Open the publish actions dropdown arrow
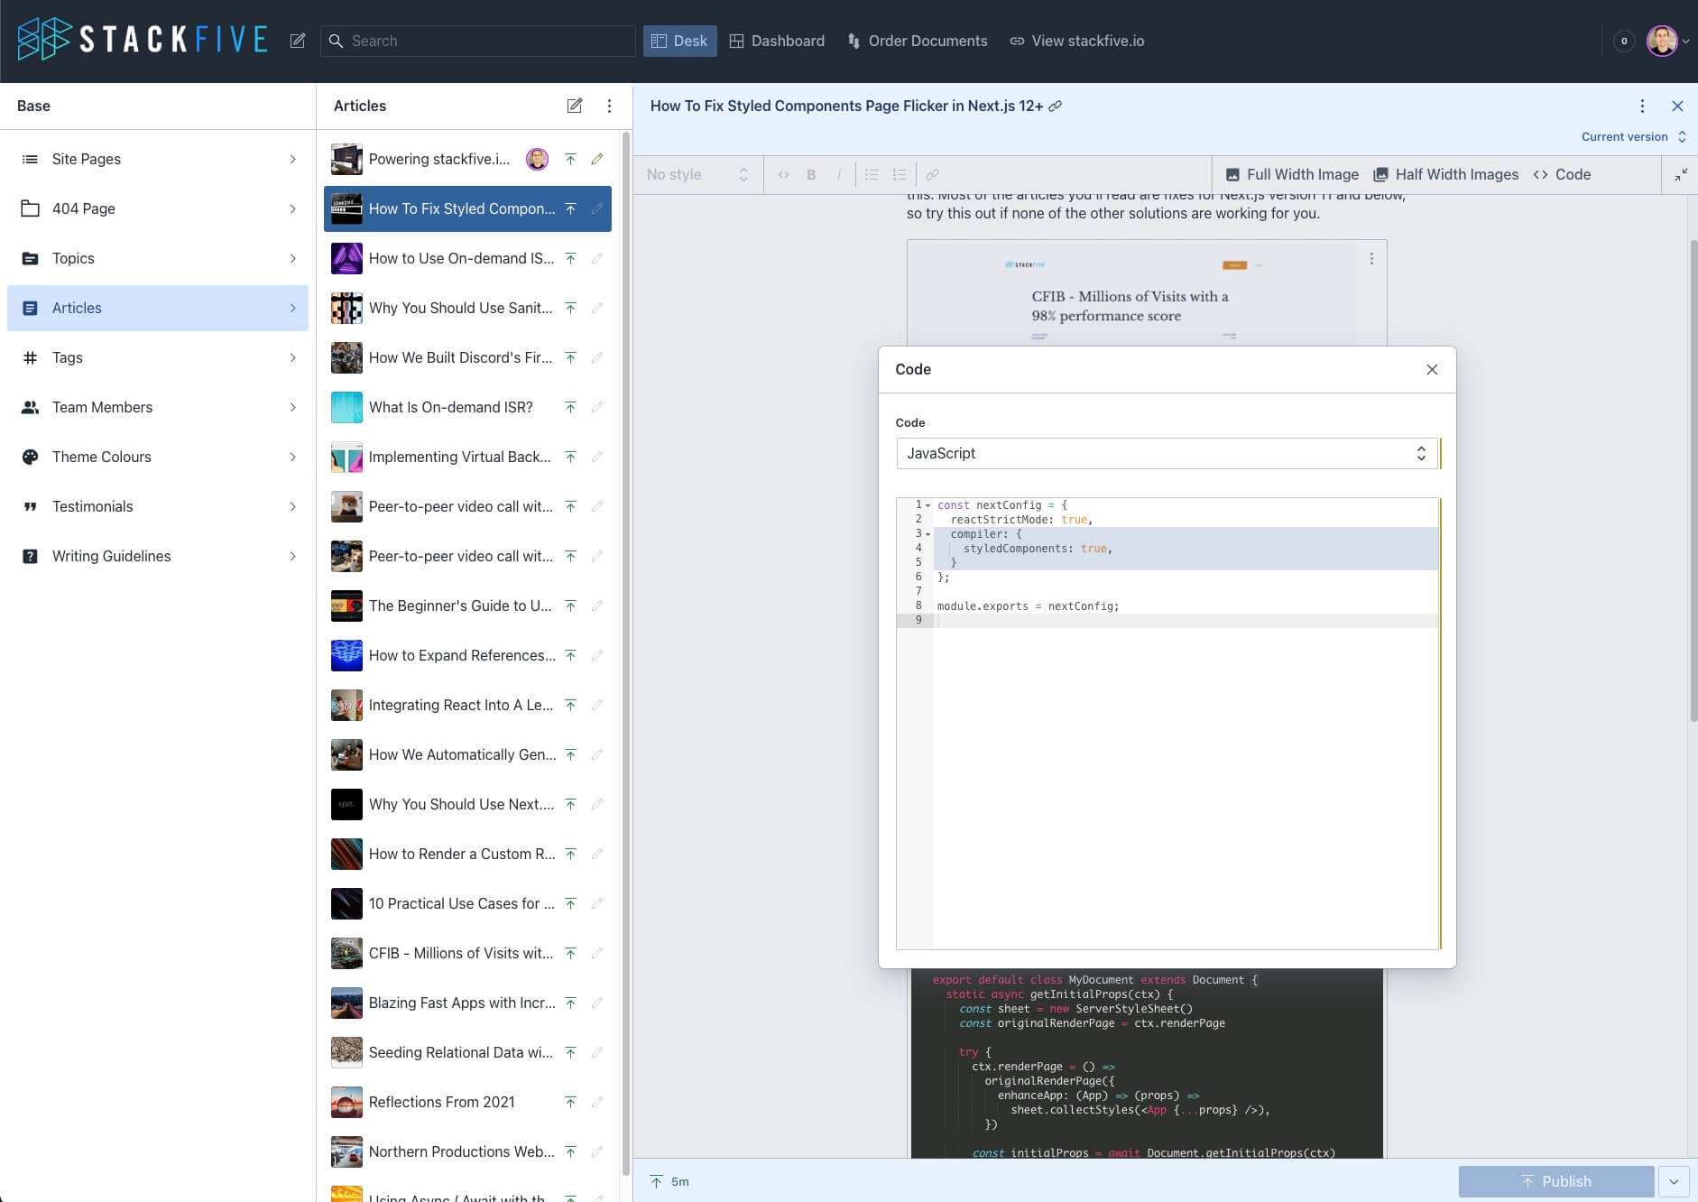 (1675, 1181)
